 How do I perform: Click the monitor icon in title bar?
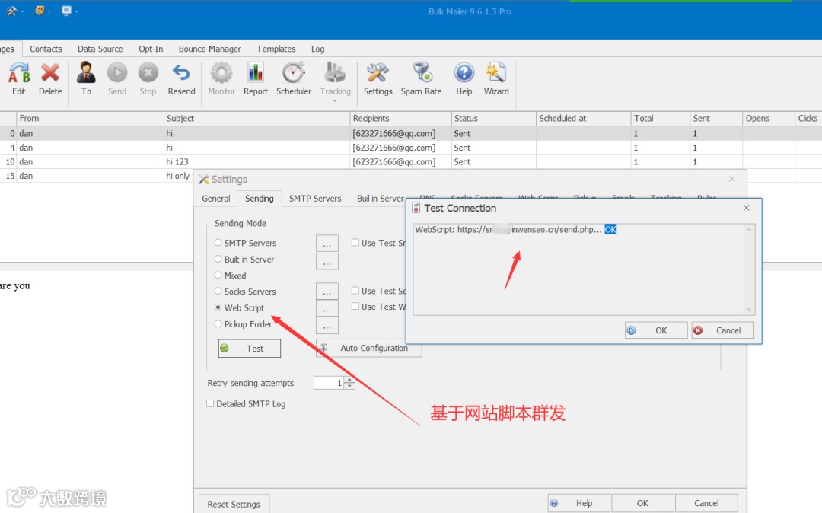[66, 11]
